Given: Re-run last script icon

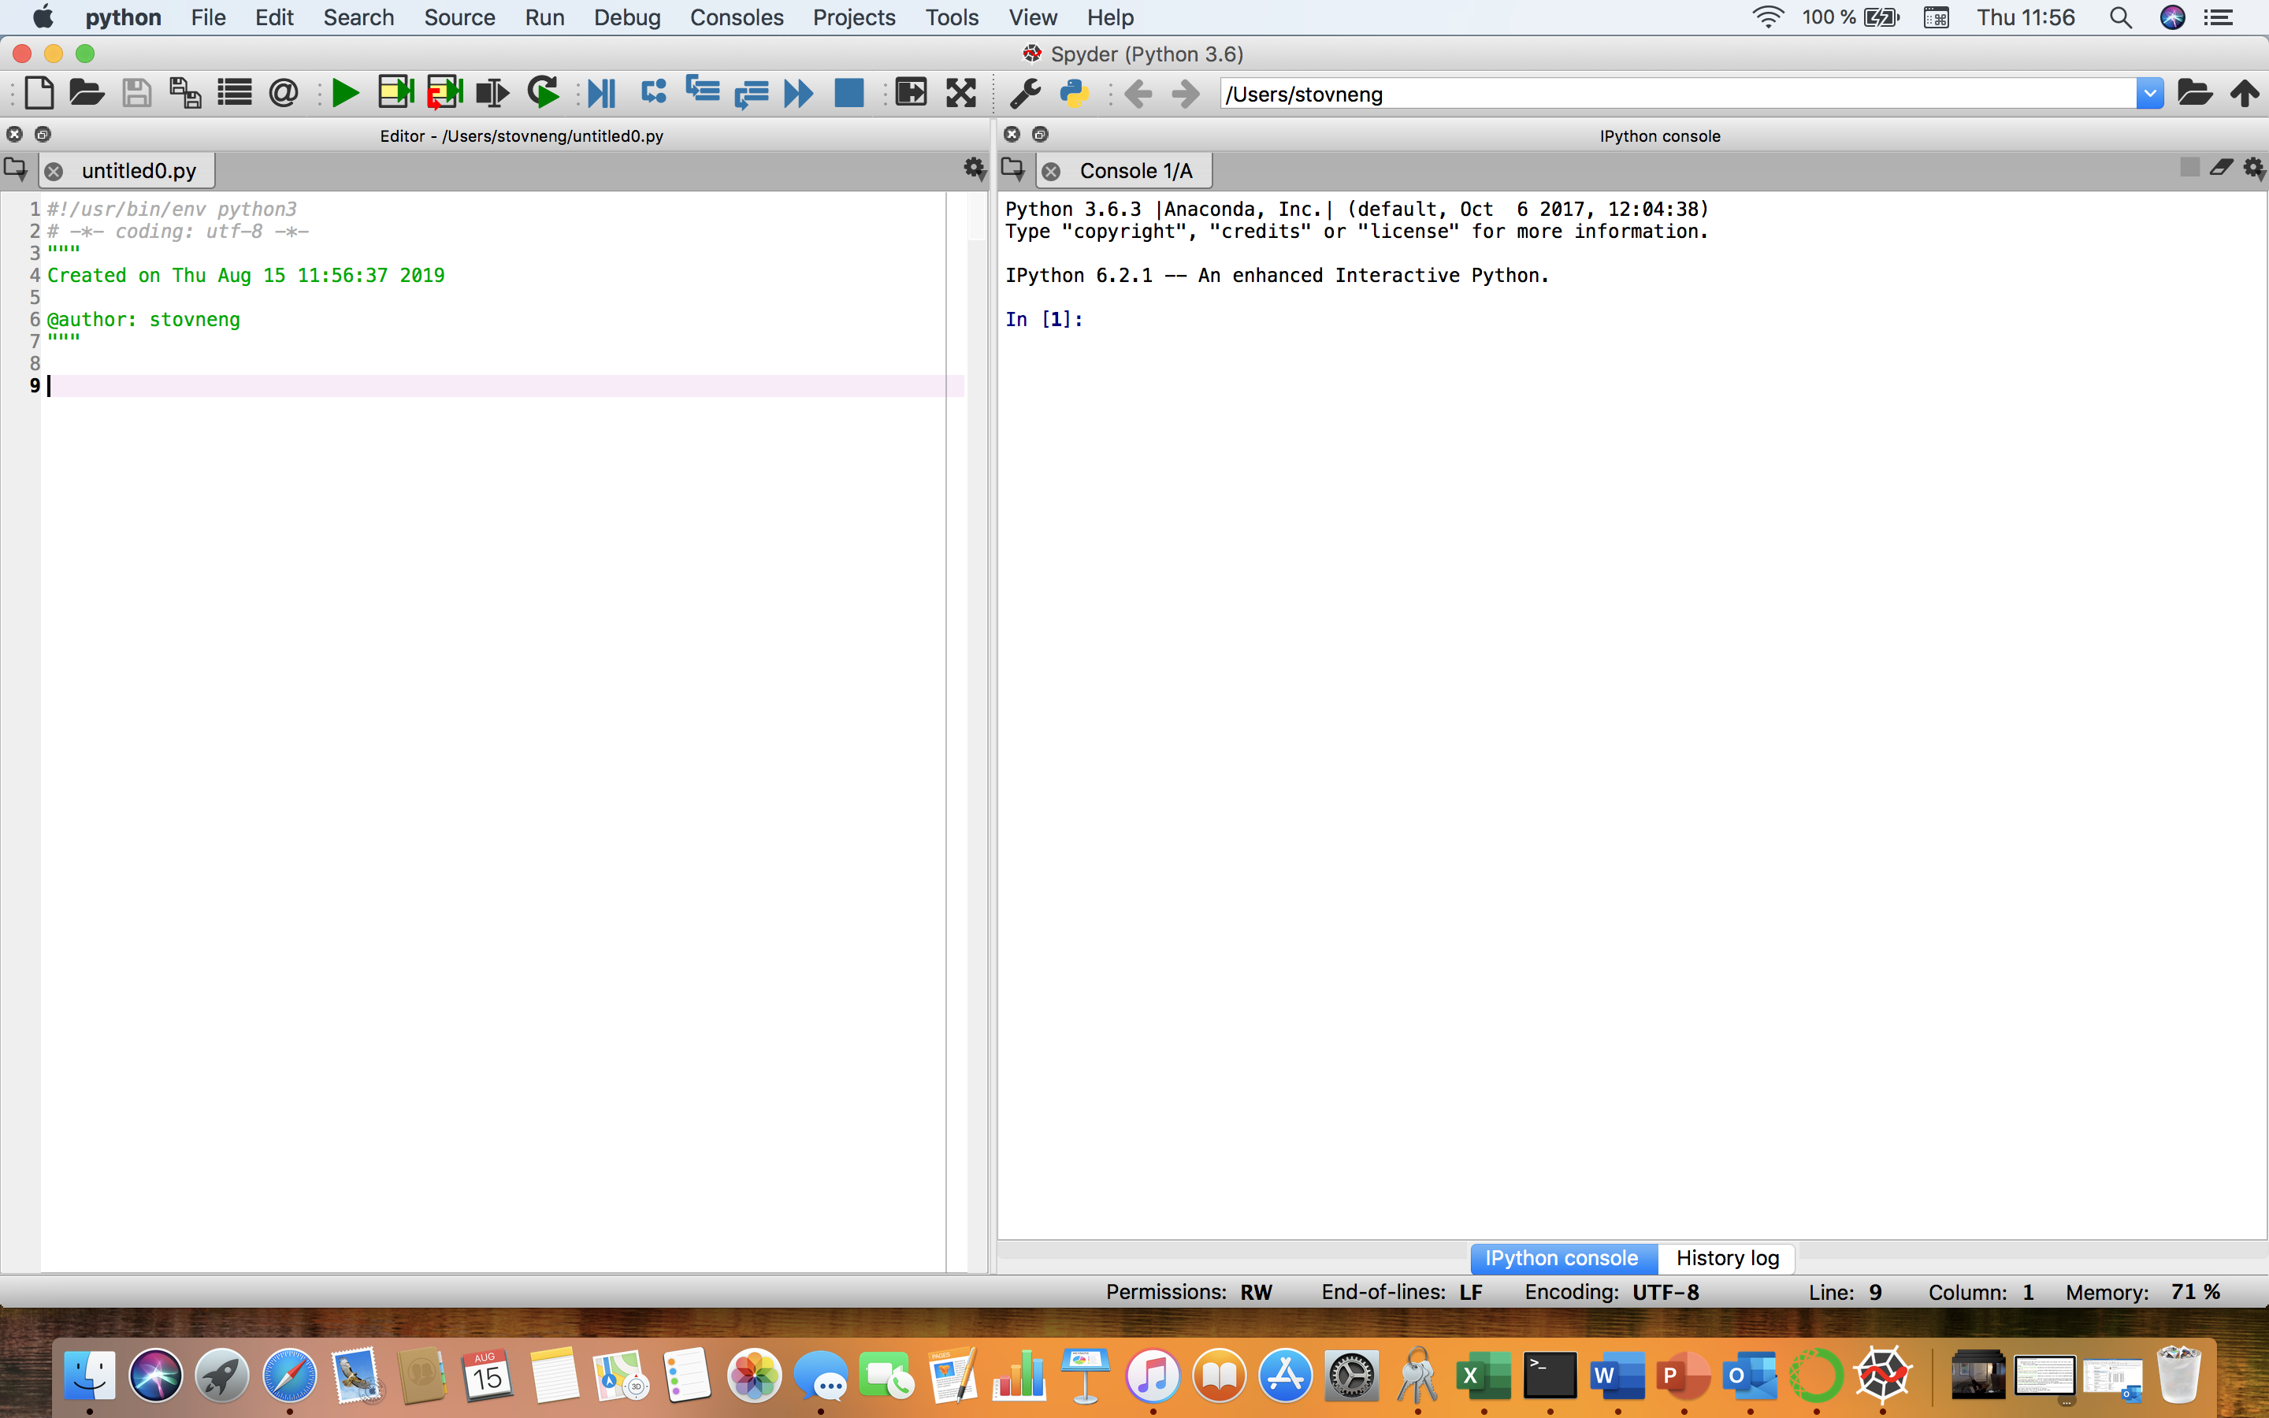Looking at the screenshot, I should pos(543,92).
